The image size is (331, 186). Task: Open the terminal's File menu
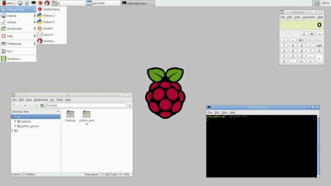point(210,112)
